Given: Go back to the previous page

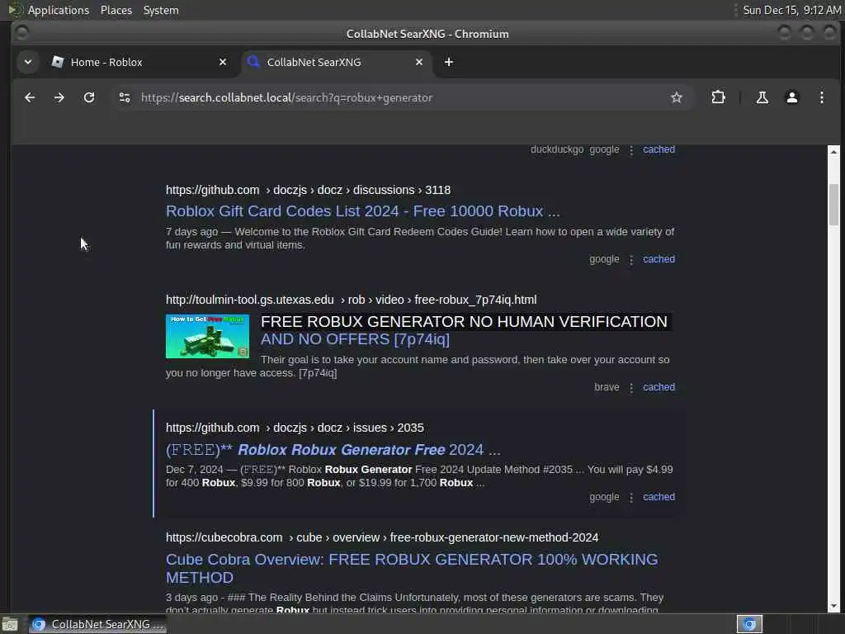Looking at the screenshot, I should (x=30, y=97).
